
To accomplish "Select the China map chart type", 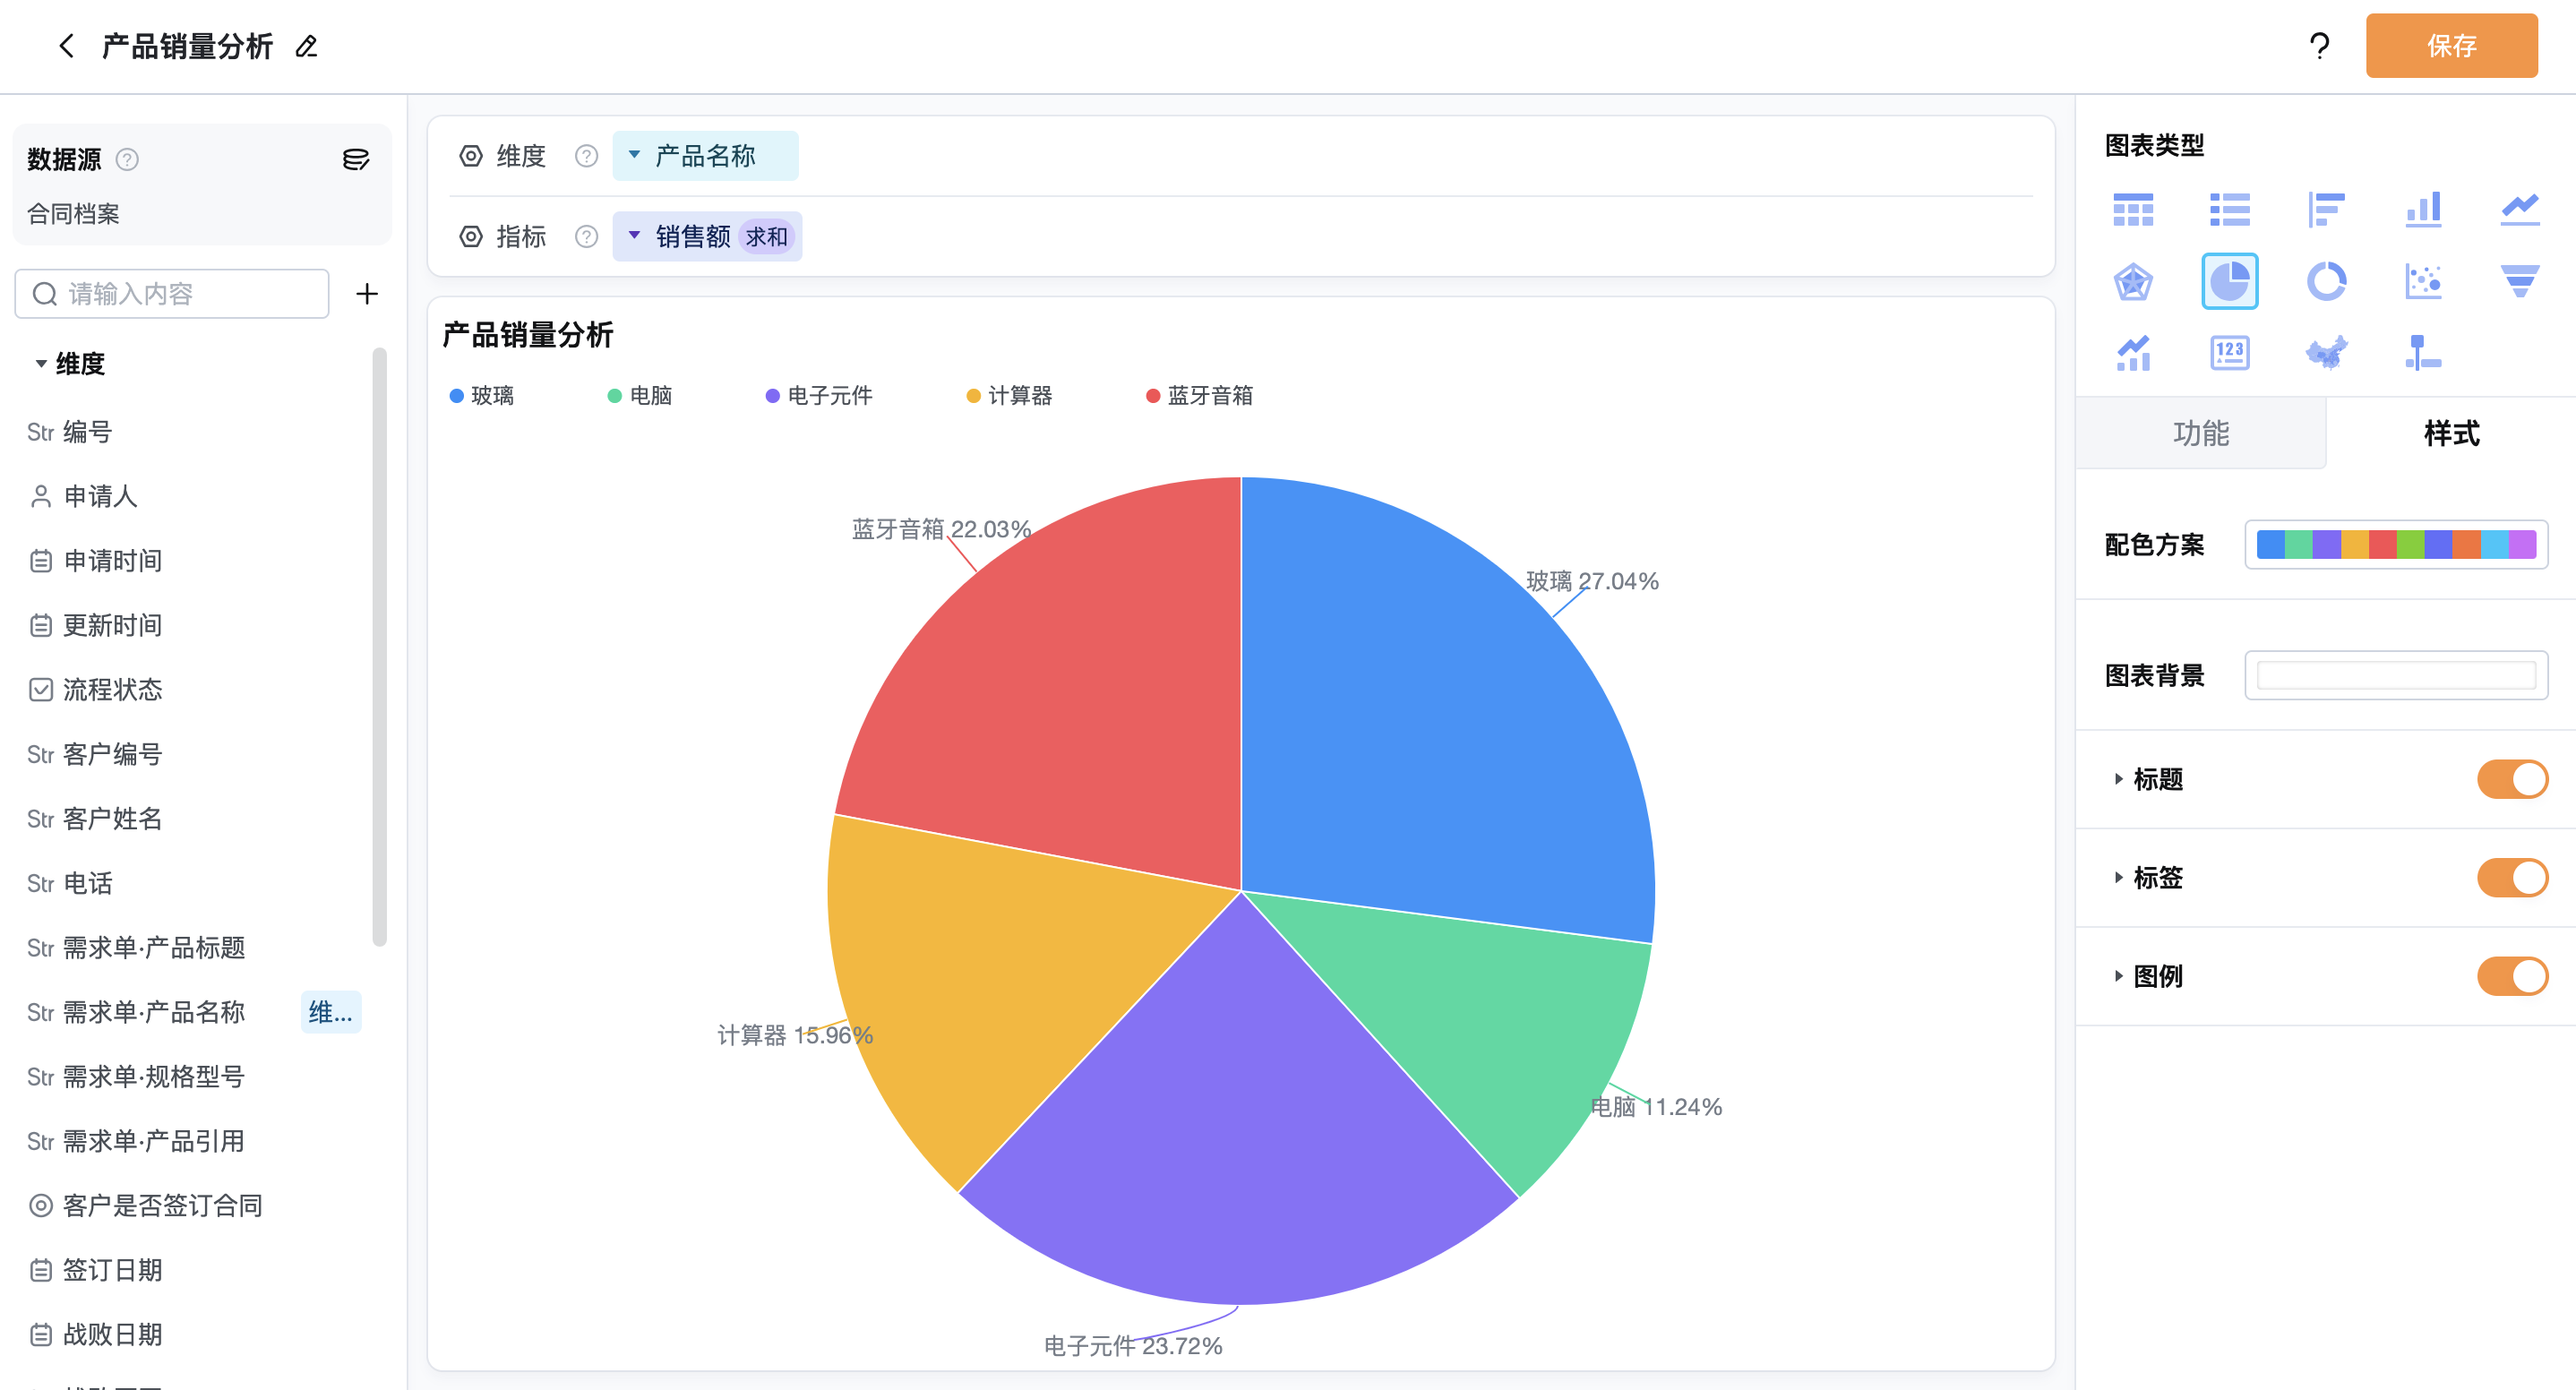I will click(2326, 353).
